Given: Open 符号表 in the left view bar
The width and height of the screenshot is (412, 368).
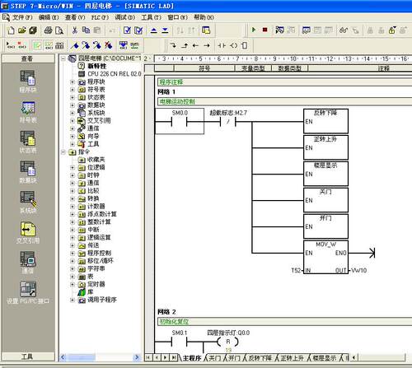Looking at the screenshot, I should (28, 112).
